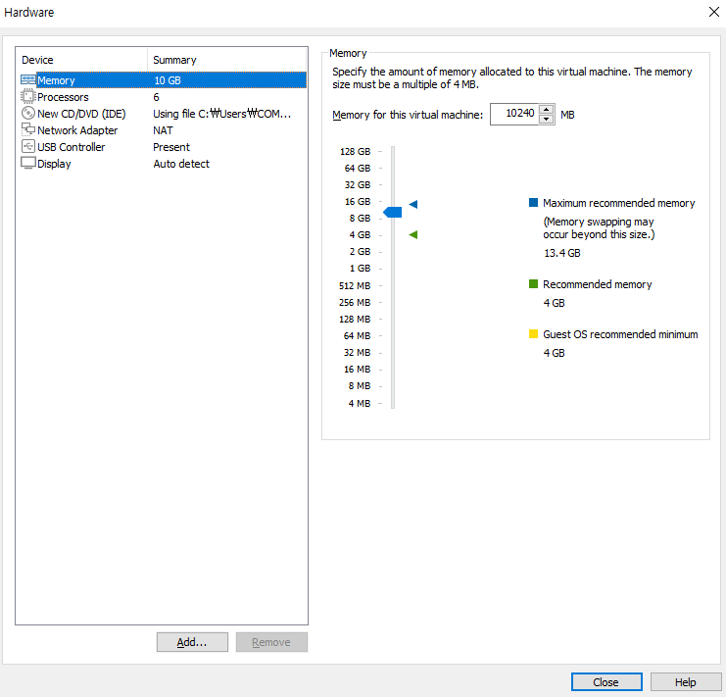Click the Add... button
The image size is (726, 697).
coord(192,642)
